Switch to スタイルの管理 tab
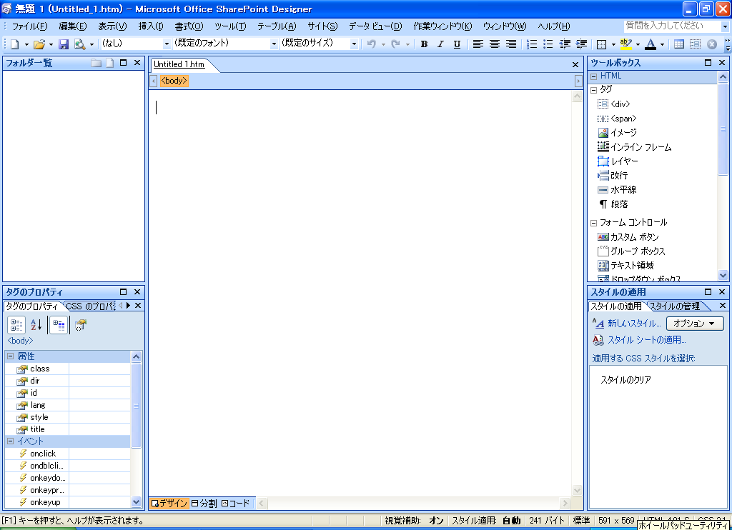The width and height of the screenshot is (732, 530). pyautogui.click(x=675, y=306)
